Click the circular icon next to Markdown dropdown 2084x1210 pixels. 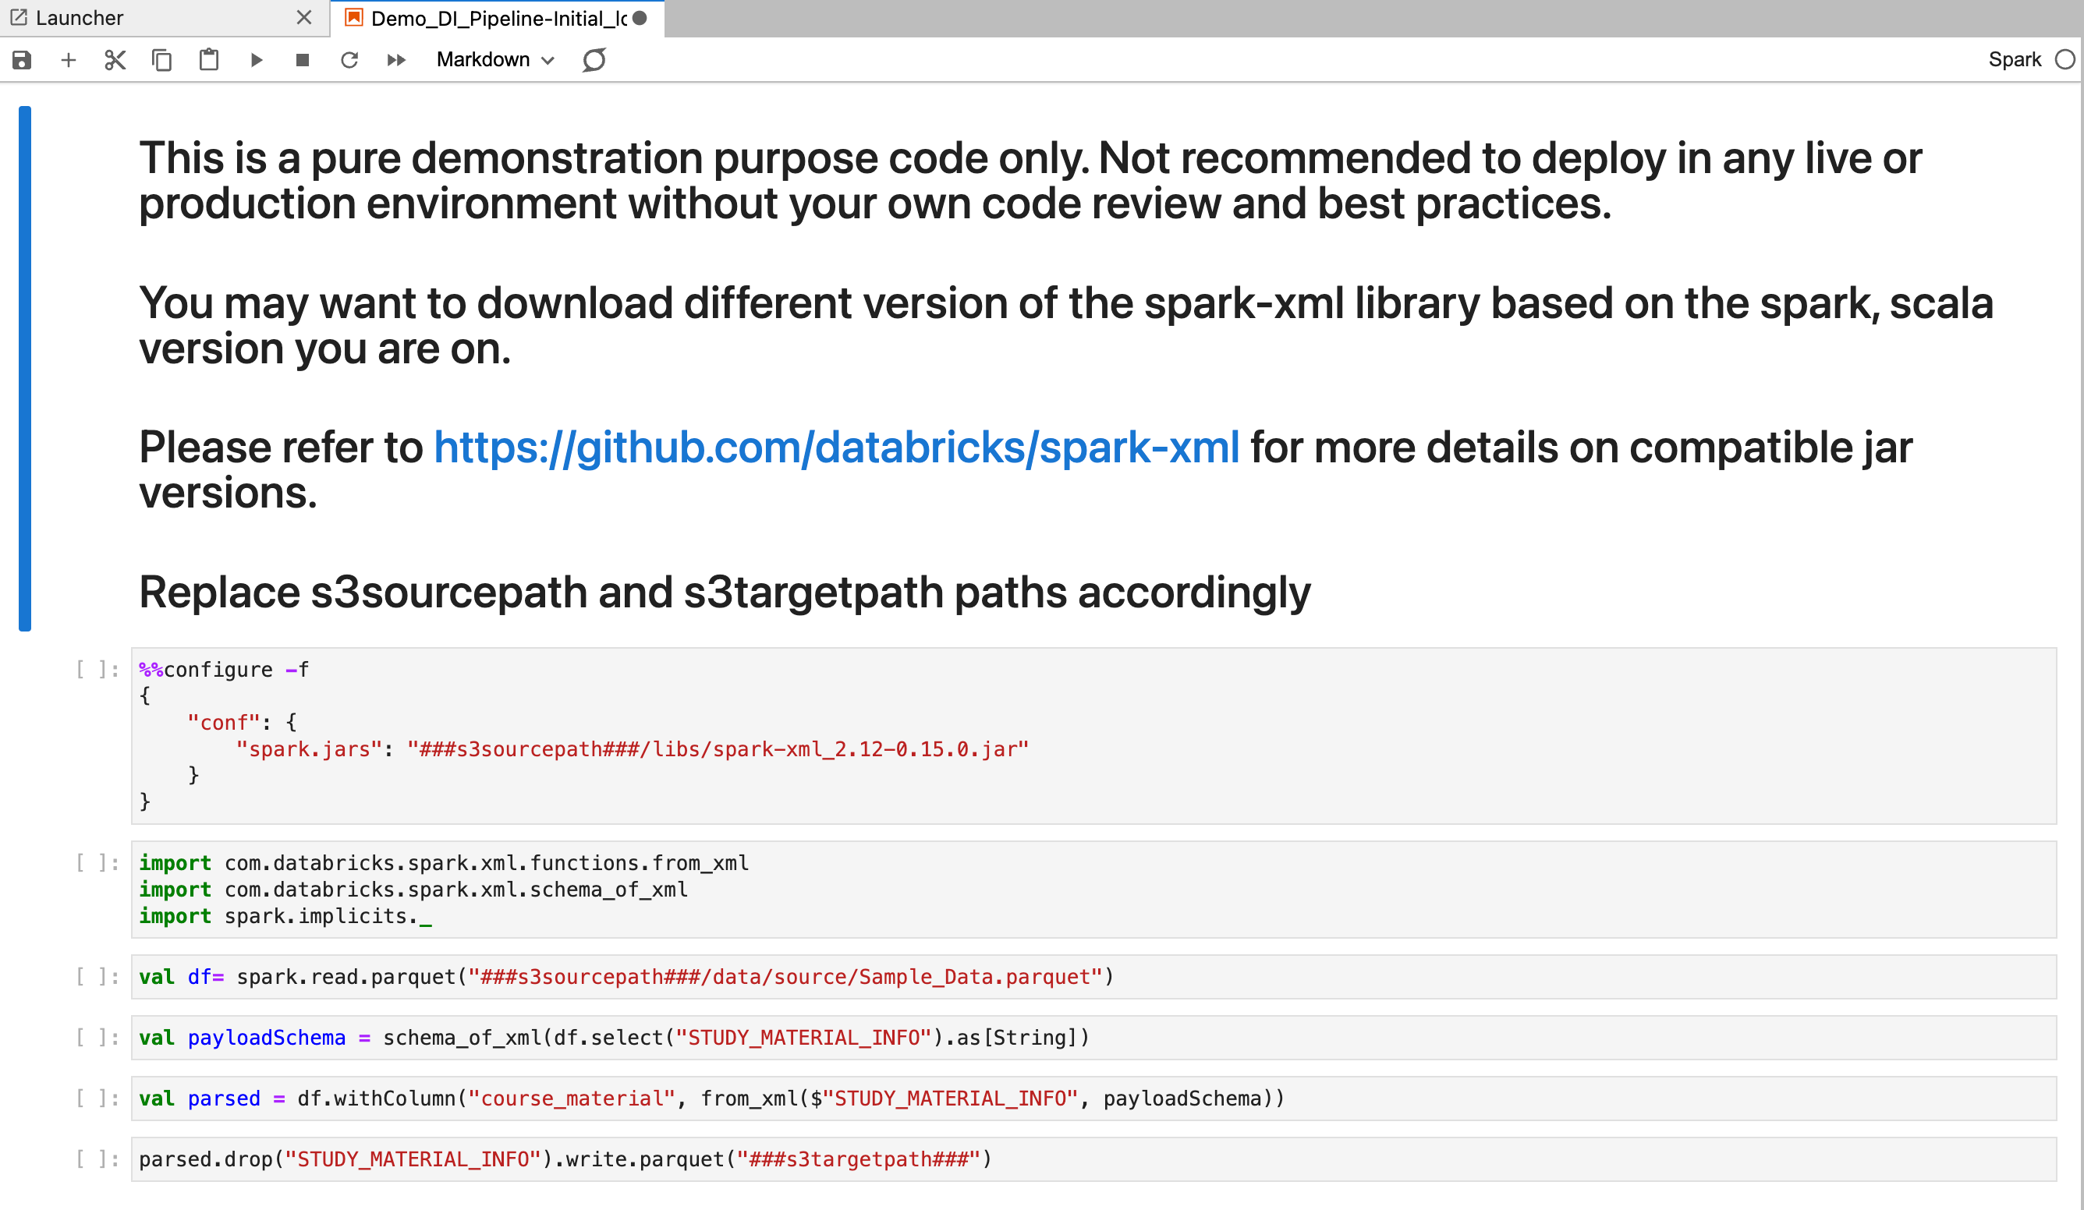594,59
